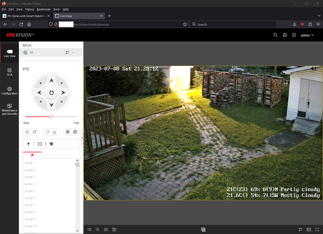
Task: Open Maintenance and Security section
Action: [9, 109]
